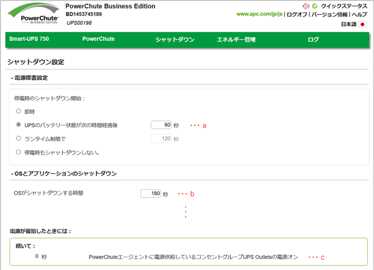
Task: Click the UPS Outletsの電源オン description text
Action: (x=193, y=257)
